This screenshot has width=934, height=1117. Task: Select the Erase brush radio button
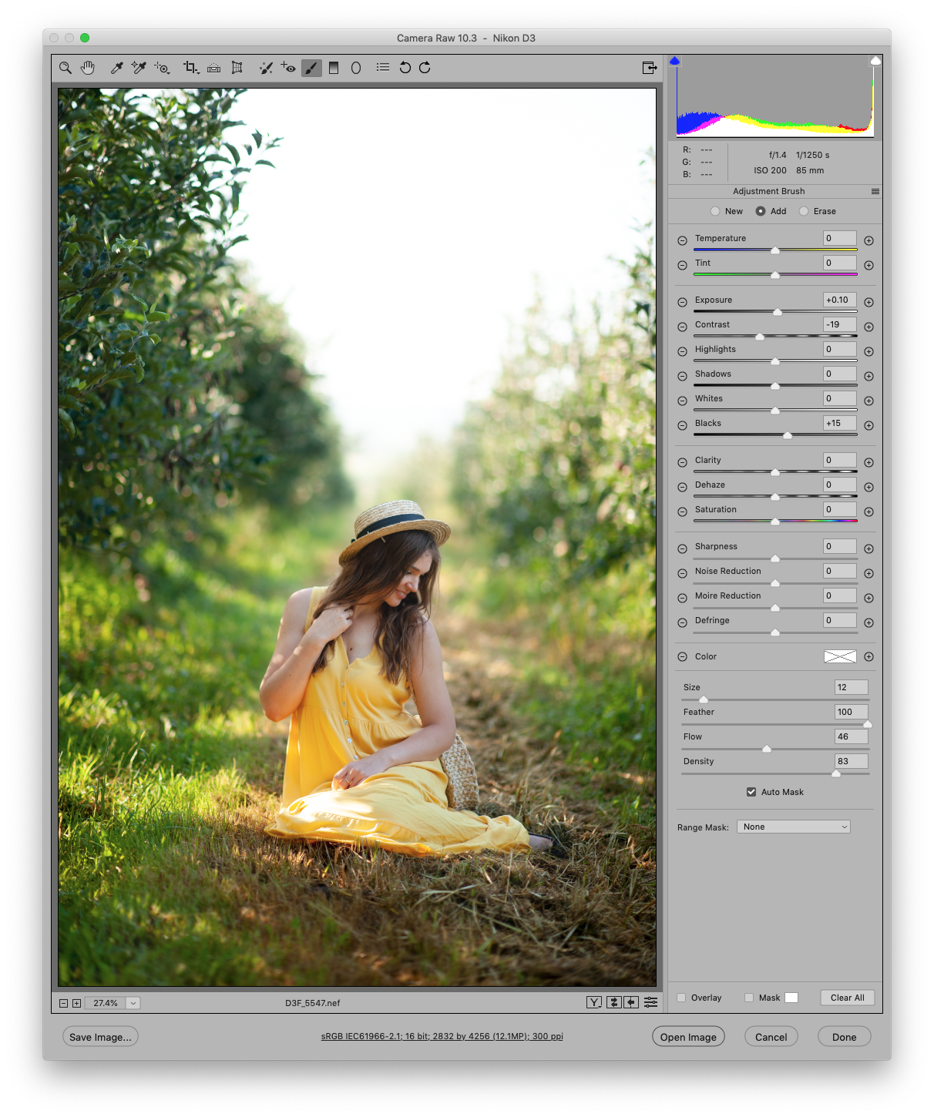pyautogui.click(x=804, y=211)
